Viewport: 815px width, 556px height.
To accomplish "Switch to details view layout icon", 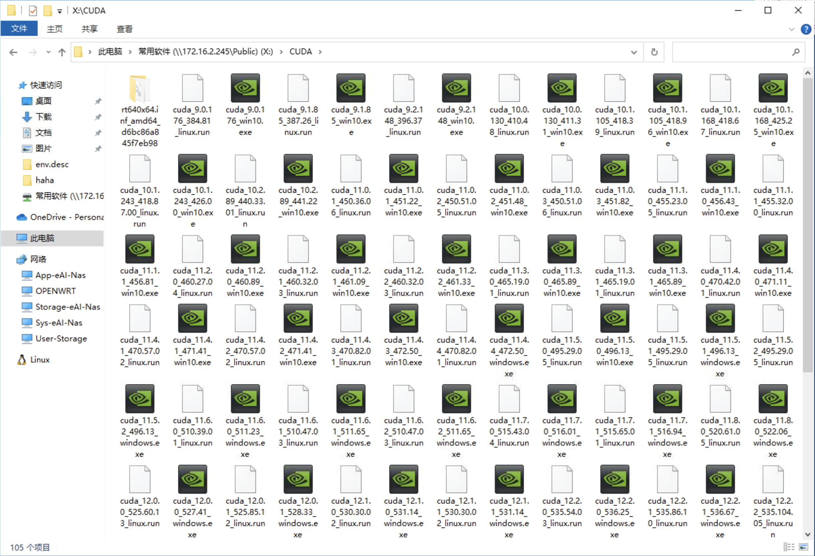I will (789, 547).
